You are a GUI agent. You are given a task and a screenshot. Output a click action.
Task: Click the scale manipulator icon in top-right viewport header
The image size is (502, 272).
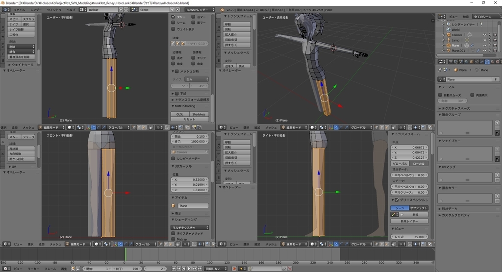pyautogui.click(x=347, y=127)
